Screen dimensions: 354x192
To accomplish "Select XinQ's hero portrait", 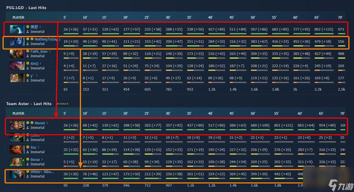I will [x=17, y=66].
